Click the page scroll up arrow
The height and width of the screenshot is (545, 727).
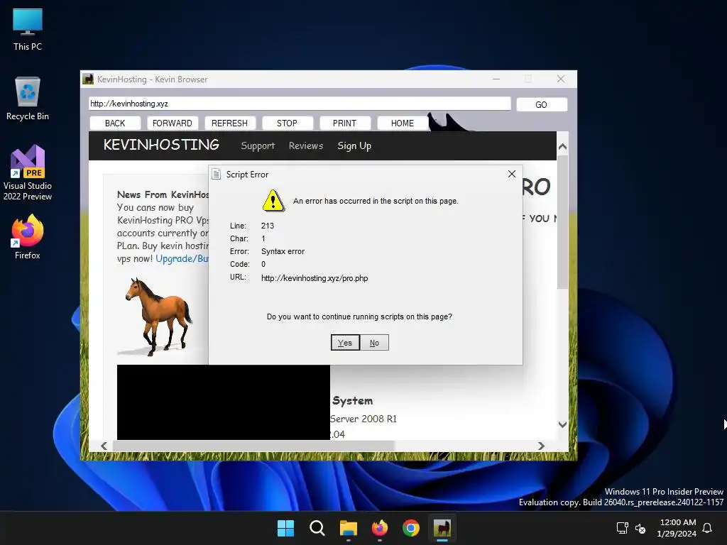pos(562,147)
